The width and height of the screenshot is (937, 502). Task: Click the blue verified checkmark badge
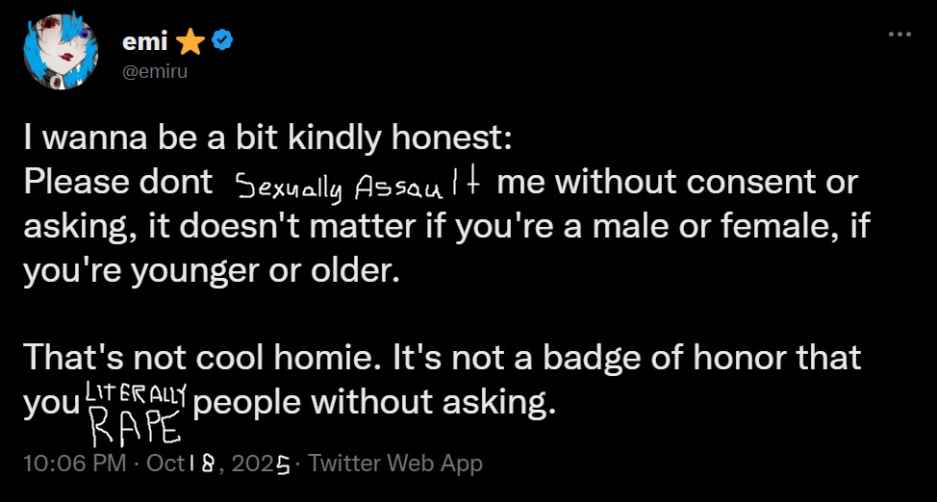(222, 41)
